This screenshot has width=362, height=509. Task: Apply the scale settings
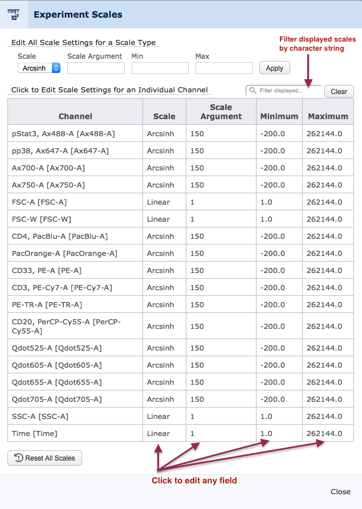click(274, 68)
